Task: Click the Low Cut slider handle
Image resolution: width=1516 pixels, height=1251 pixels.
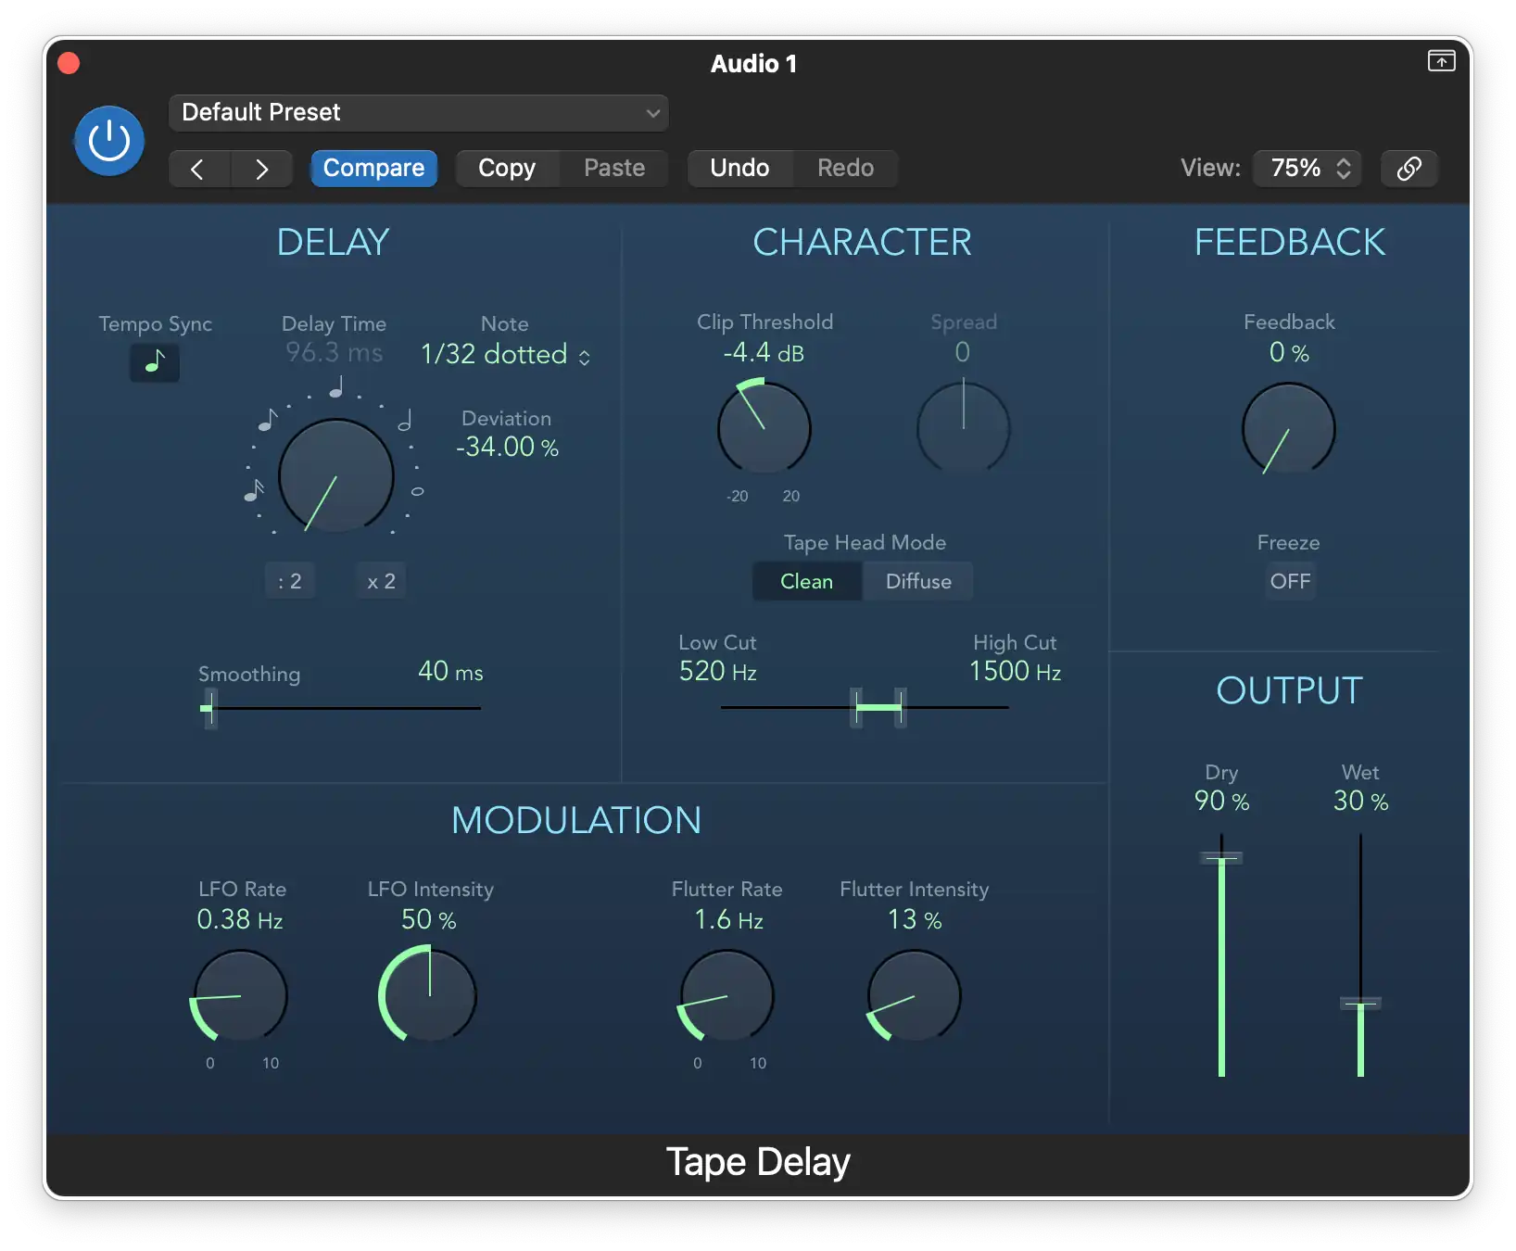Action: [856, 708]
